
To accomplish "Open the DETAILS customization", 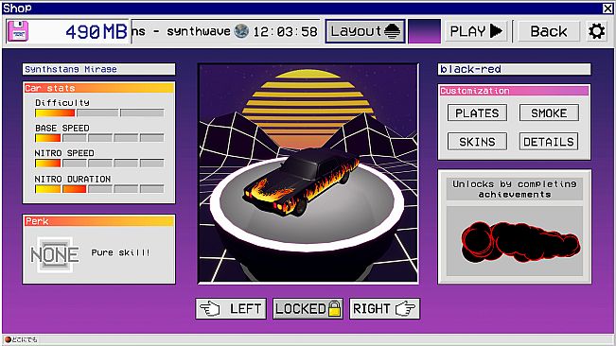I will tap(549, 142).
